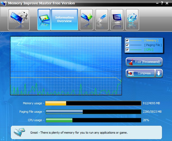The height and width of the screenshot is (141, 172).
Task: Click the 'CPU usage -' label
Action: click(36, 120)
